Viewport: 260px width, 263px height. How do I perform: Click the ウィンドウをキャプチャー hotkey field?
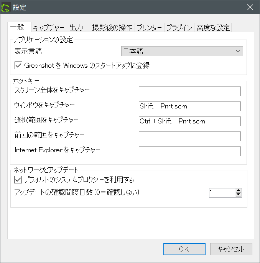coord(190,107)
